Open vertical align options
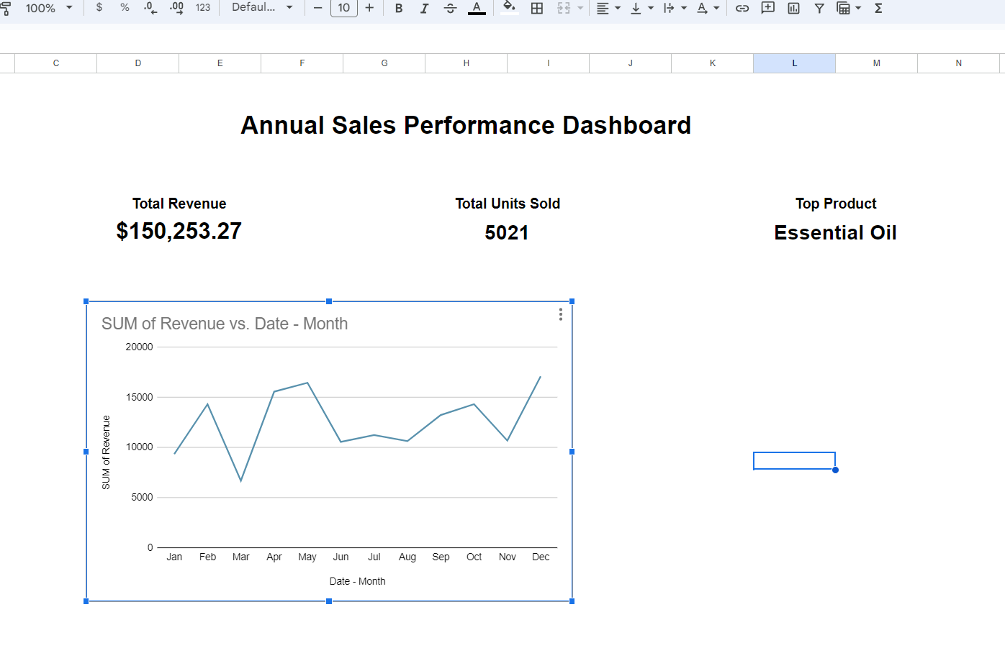Viewport: 1005px width, 648px height. coord(641,8)
